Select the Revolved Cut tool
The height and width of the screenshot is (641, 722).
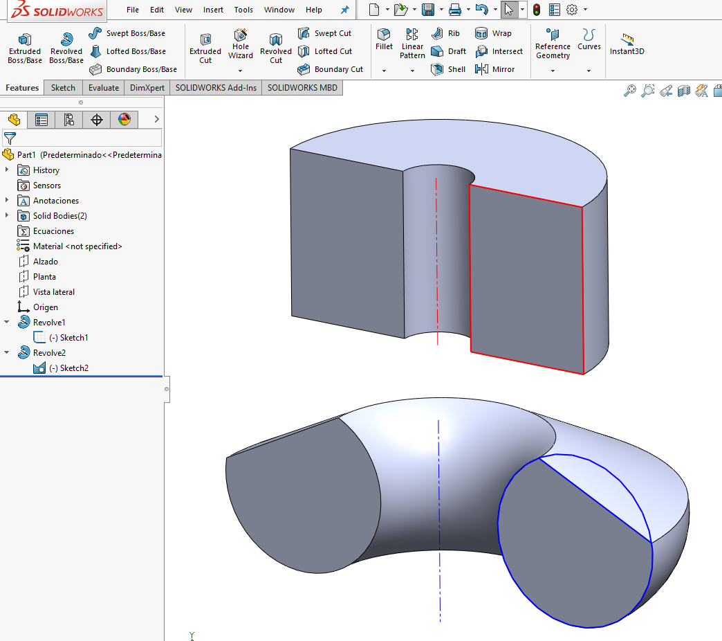275,47
